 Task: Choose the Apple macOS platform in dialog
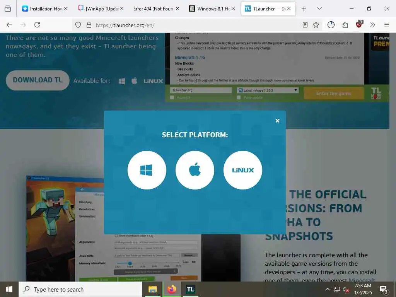tap(195, 170)
